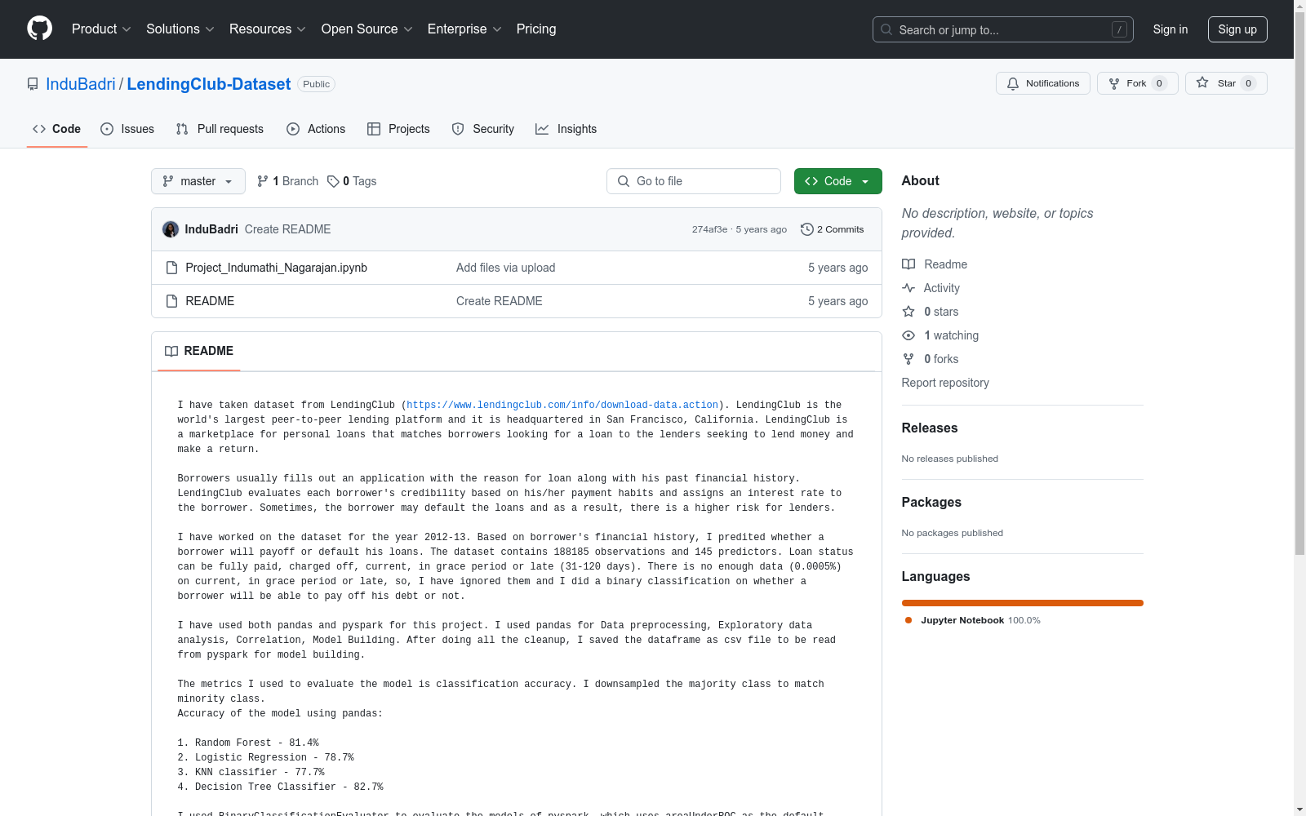Expand the Solutions menu
This screenshot has width=1306, height=816.
pos(180,29)
